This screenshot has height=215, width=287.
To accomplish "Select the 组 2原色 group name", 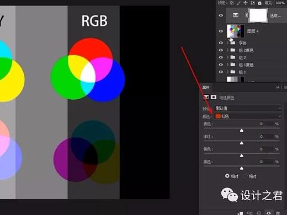I will tap(246, 50).
